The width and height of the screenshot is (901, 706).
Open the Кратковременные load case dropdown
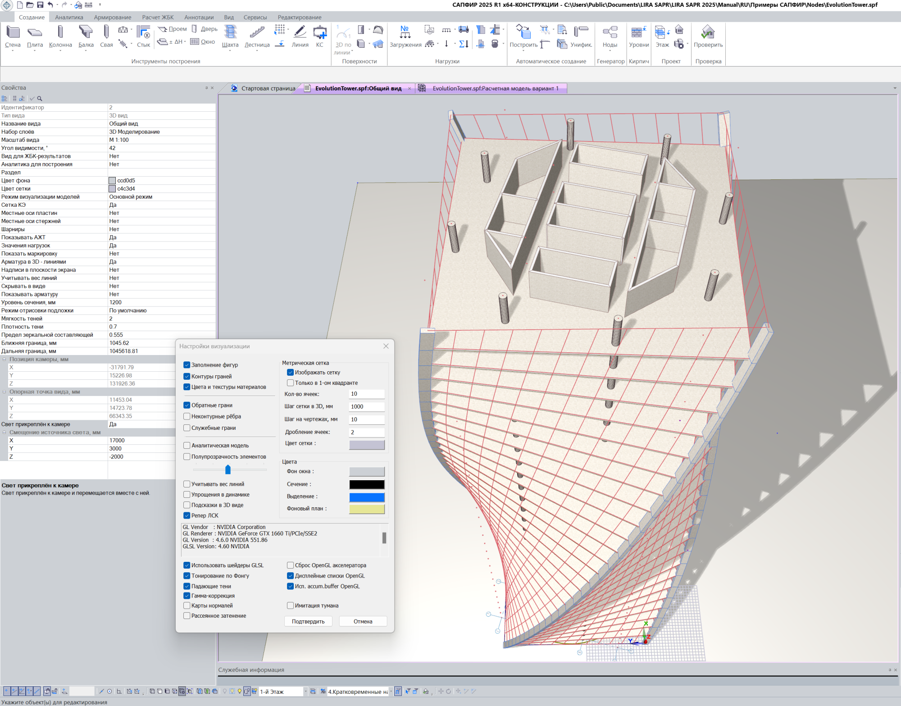391,692
